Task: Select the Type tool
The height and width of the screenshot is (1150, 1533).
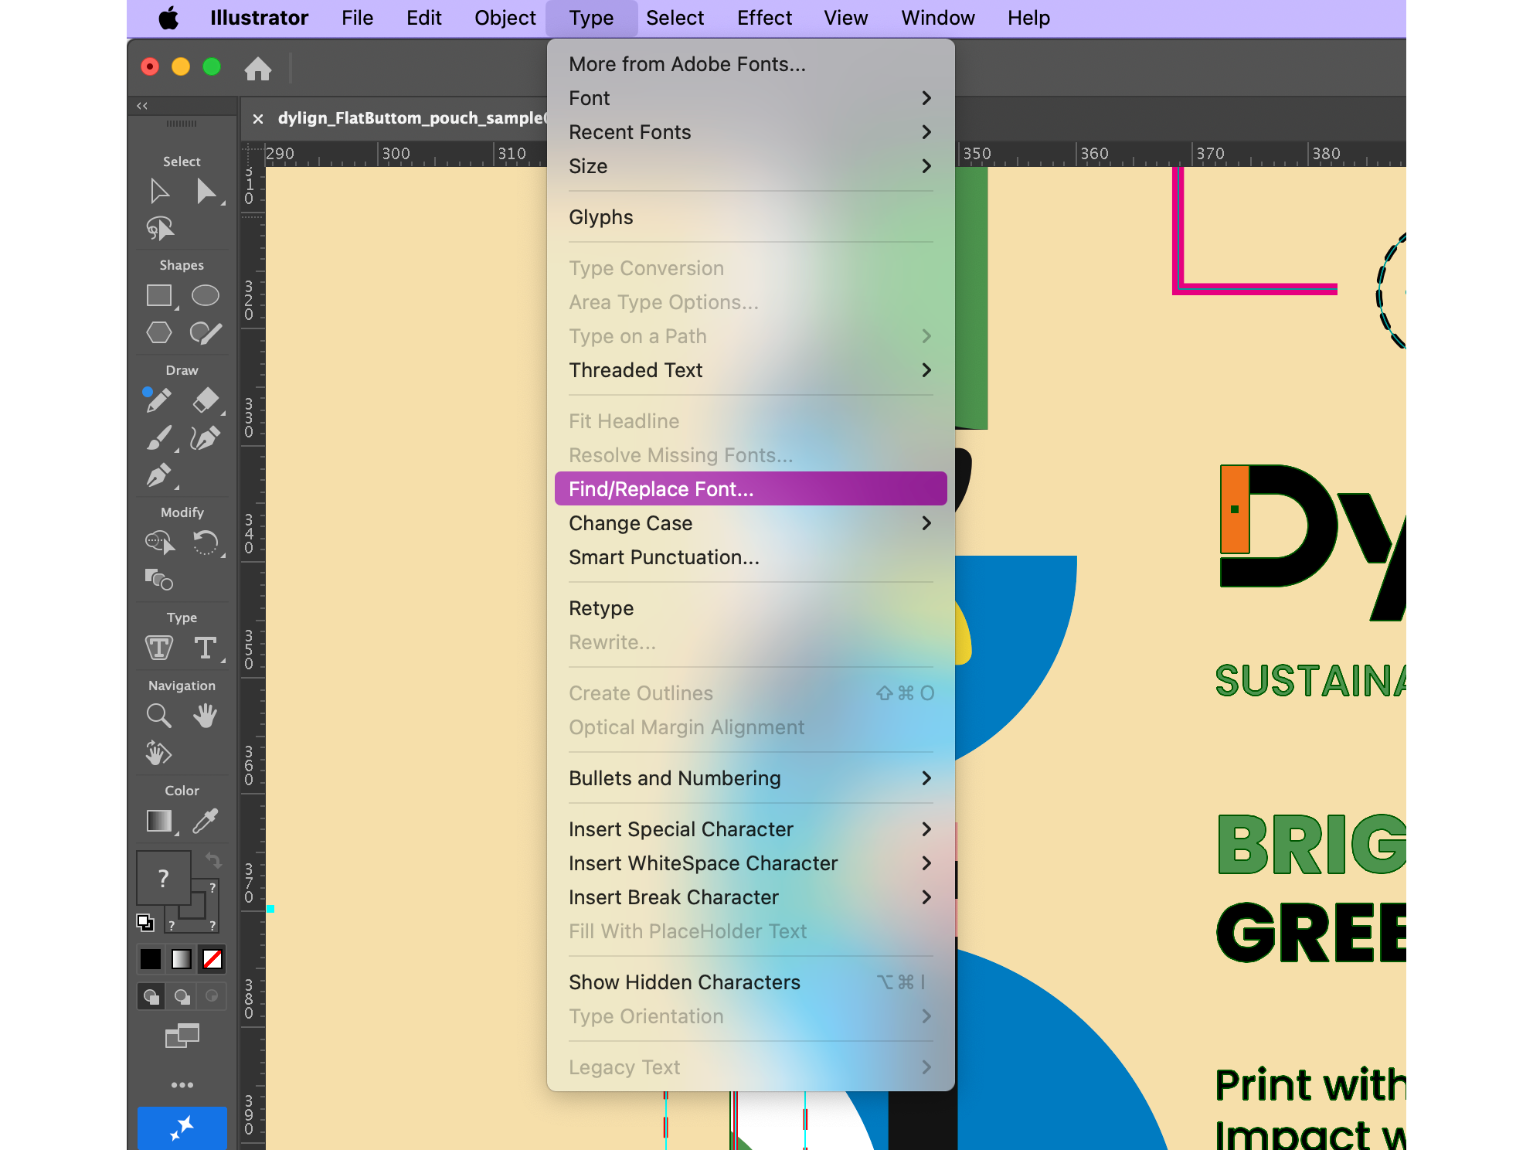Action: [x=206, y=648]
